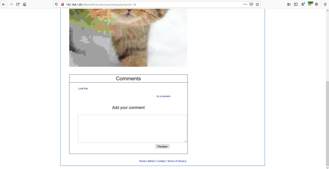Open the 8080 proxy extension
This screenshot has width=329, height=169.
pos(310,4)
